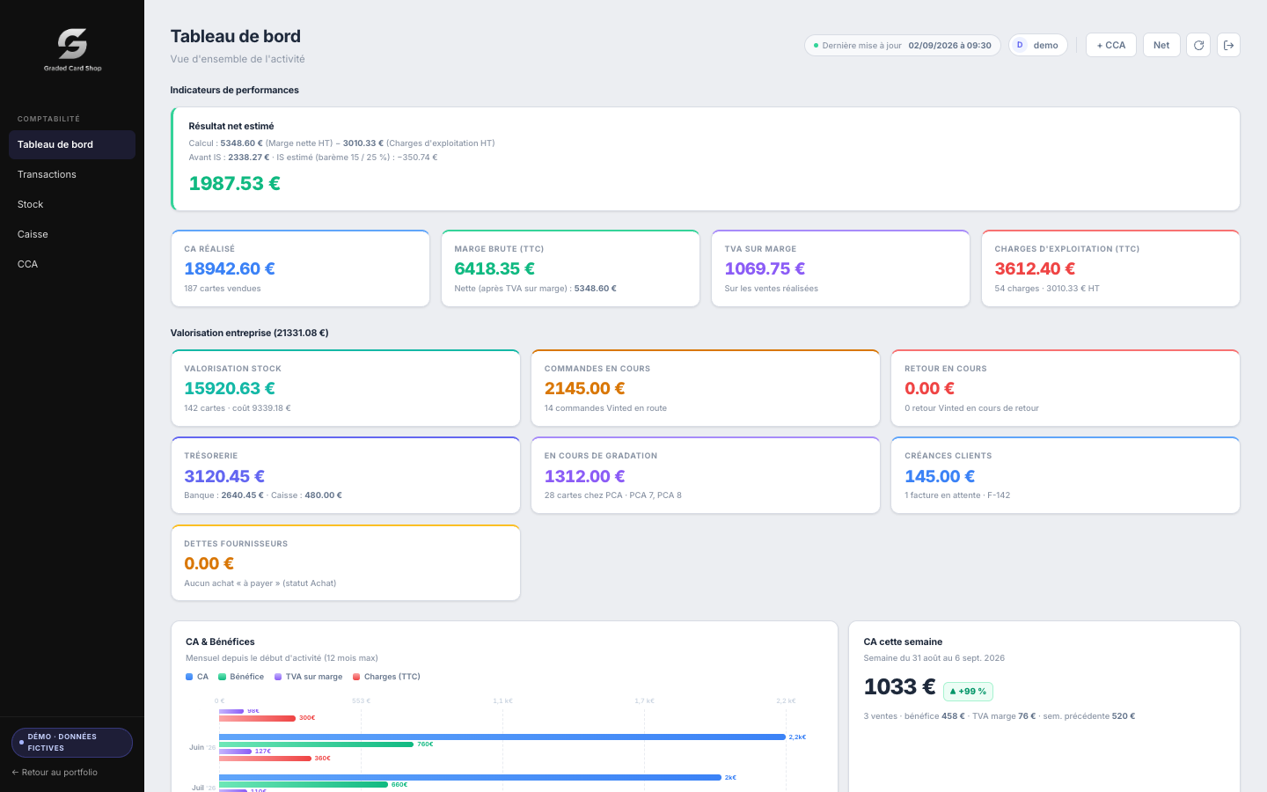Toggle TVA sur marge legend series

pyautogui.click(x=308, y=677)
